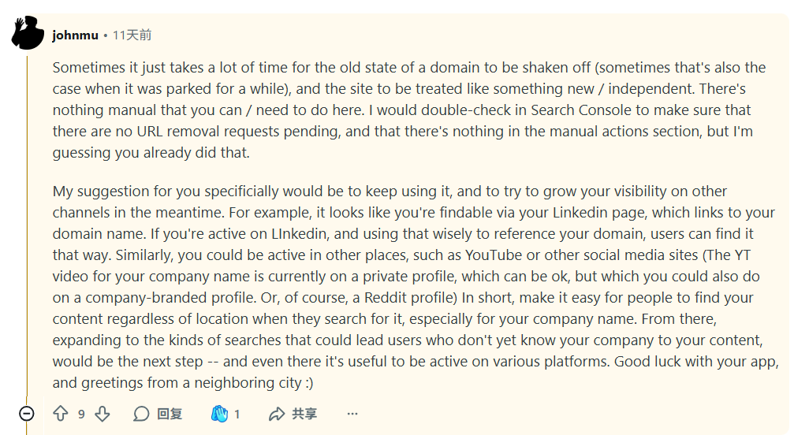Click the reply speech bubble icon

coord(142,414)
